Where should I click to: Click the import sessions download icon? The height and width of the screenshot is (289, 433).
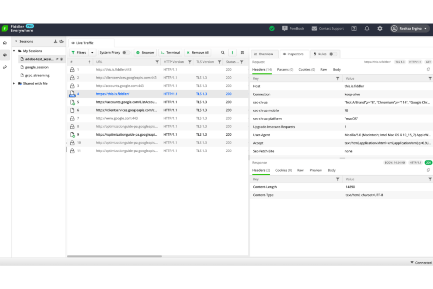55,41
